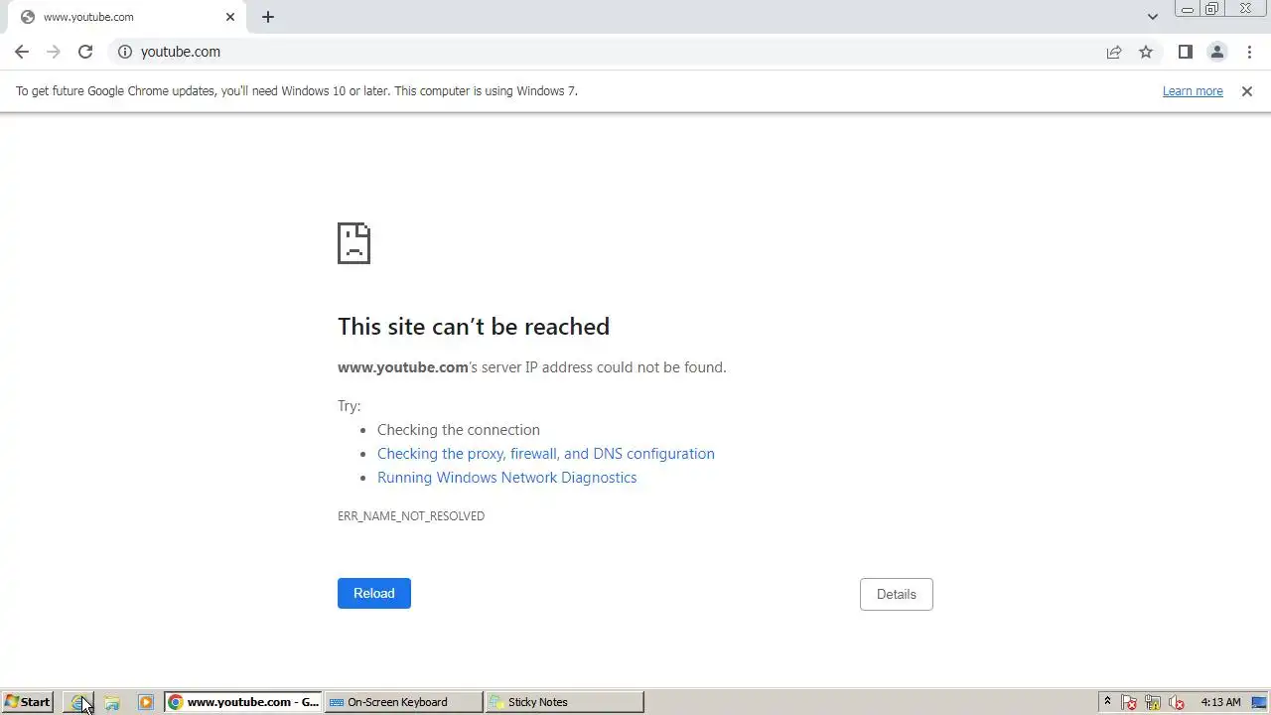Close the www.youtube.com tab
This screenshot has height=715, width=1271.
pos(230,17)
